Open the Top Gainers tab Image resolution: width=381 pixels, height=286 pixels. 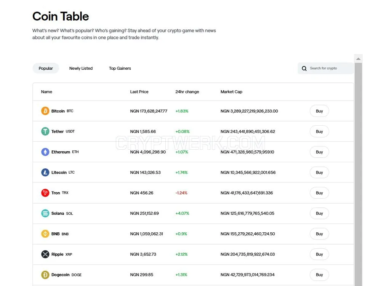click(x=120, y=68)
